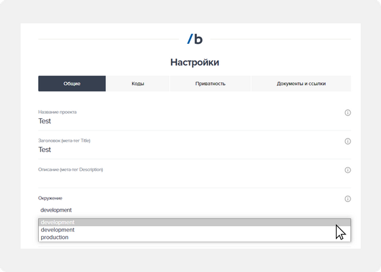Switch to the Коды tab

coord(138,84)
